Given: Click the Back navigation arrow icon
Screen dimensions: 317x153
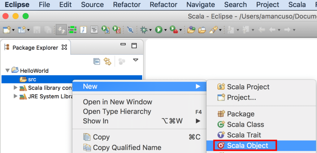Looking at the screenshot, I should pos(272,30).
